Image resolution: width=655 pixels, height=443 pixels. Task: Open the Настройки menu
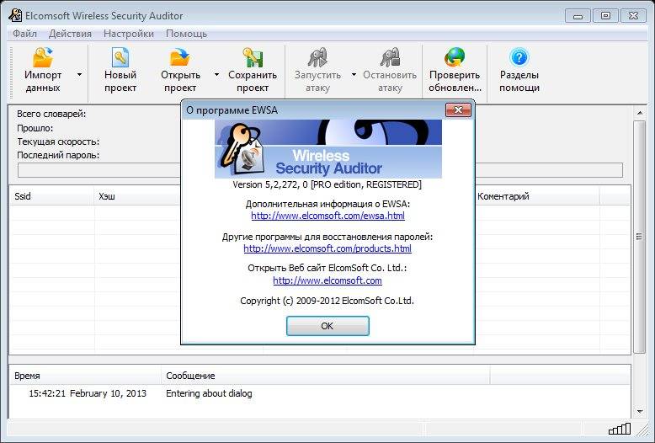tap(129, 34)
